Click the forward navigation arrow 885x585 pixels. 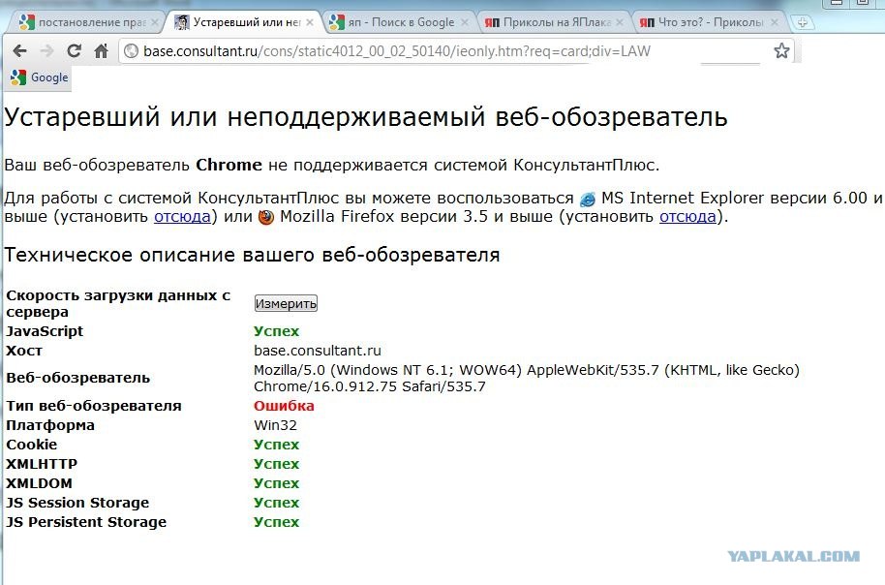coord(47,51)
